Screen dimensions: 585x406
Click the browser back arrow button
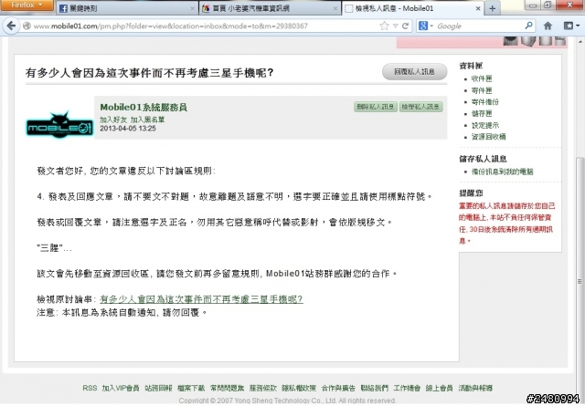pyautogui.click(x=11, y=26)
